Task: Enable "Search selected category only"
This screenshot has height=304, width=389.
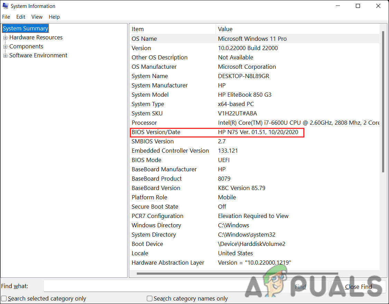Action: 3,298
